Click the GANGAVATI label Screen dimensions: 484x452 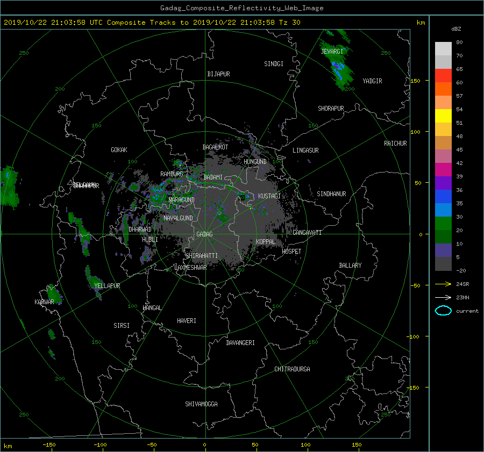click(x=307, y=233)
